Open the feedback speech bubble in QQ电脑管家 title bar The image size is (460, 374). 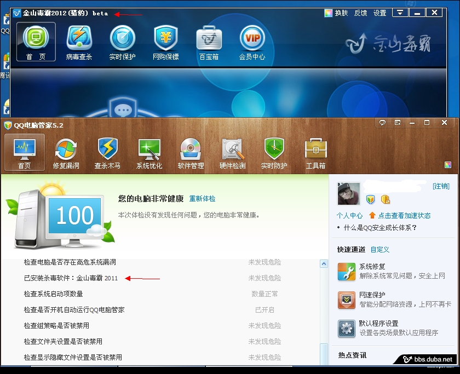pos(383,123)
